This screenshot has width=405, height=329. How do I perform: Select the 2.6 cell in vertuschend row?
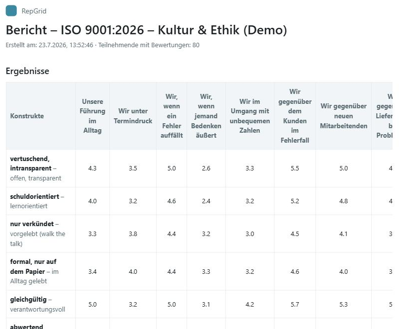point(206,168)
